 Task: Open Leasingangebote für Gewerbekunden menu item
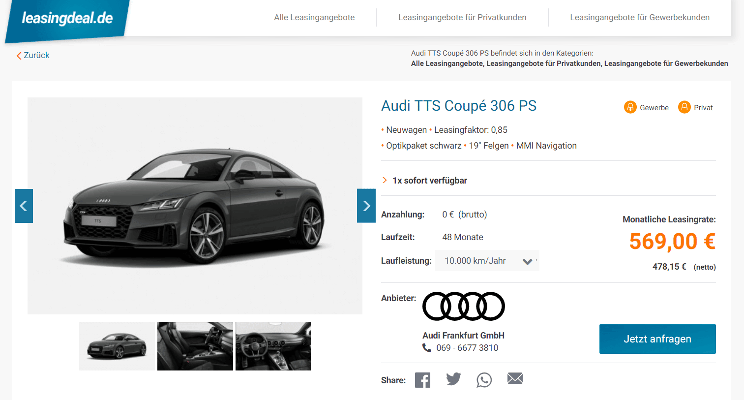[x=640, y=17]
